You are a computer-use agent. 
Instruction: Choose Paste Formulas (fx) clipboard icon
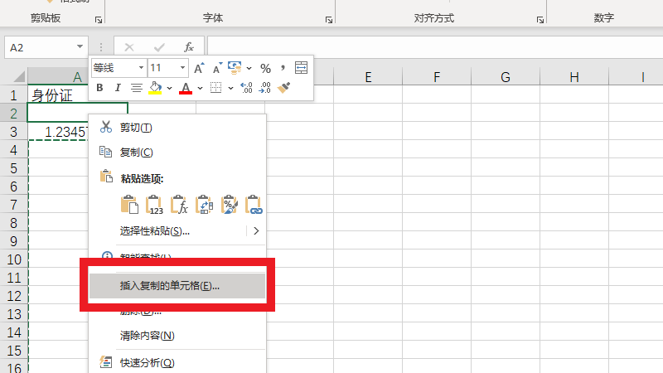179,205
